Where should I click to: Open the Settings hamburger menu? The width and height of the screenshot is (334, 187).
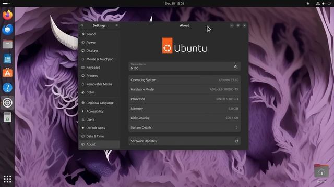tap(117, 25)
